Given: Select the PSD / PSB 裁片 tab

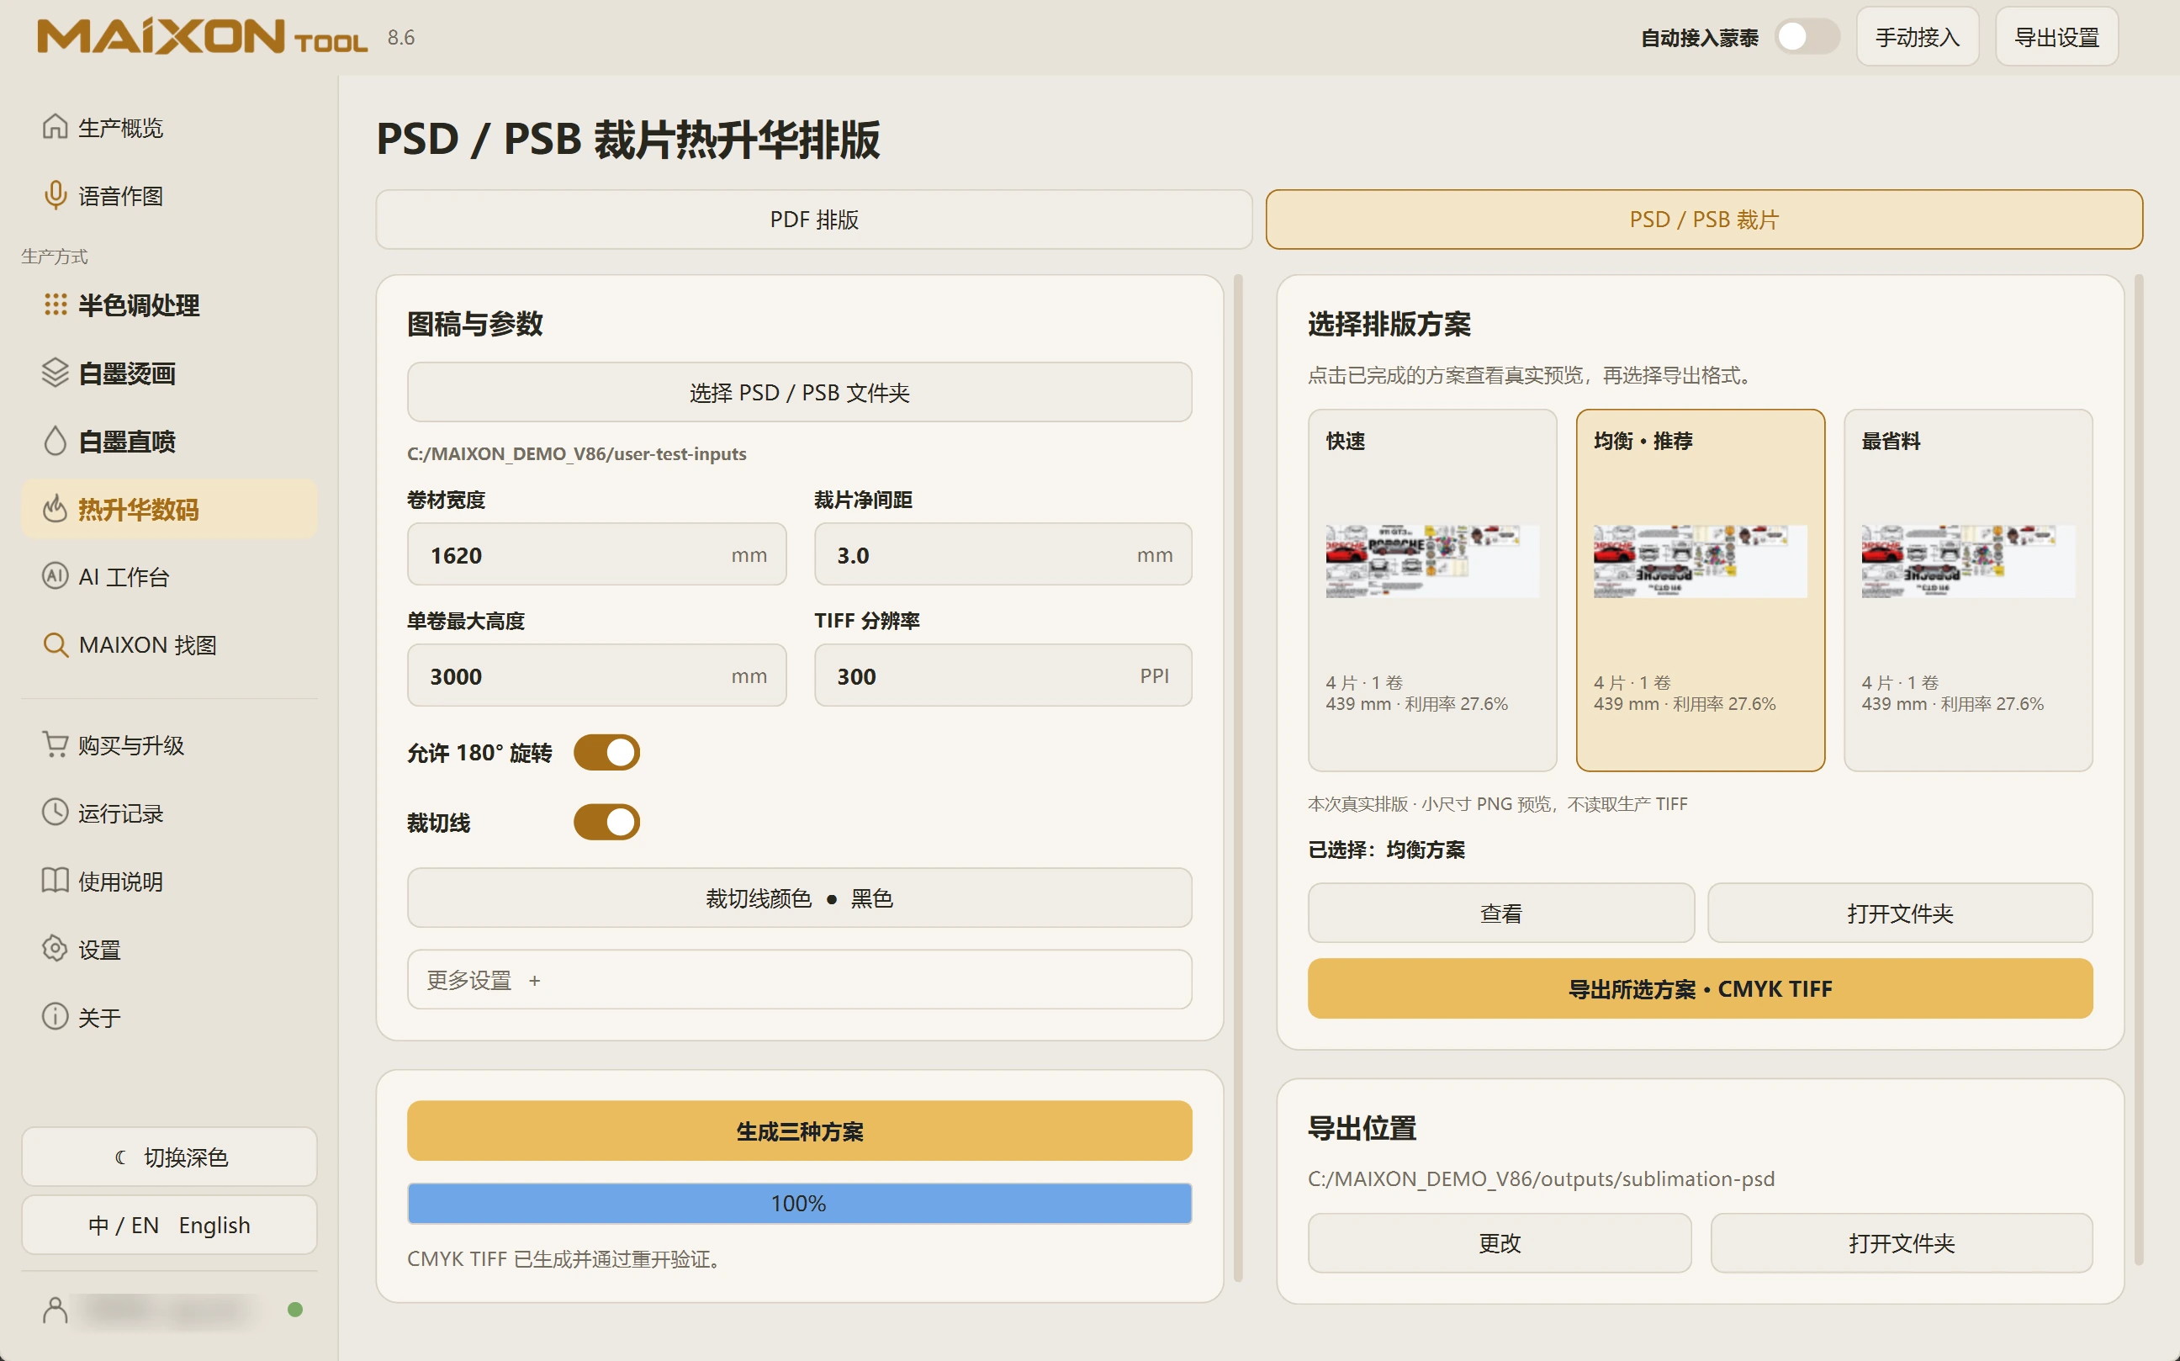Looking at the screenshot, I should click(1704, 219).
